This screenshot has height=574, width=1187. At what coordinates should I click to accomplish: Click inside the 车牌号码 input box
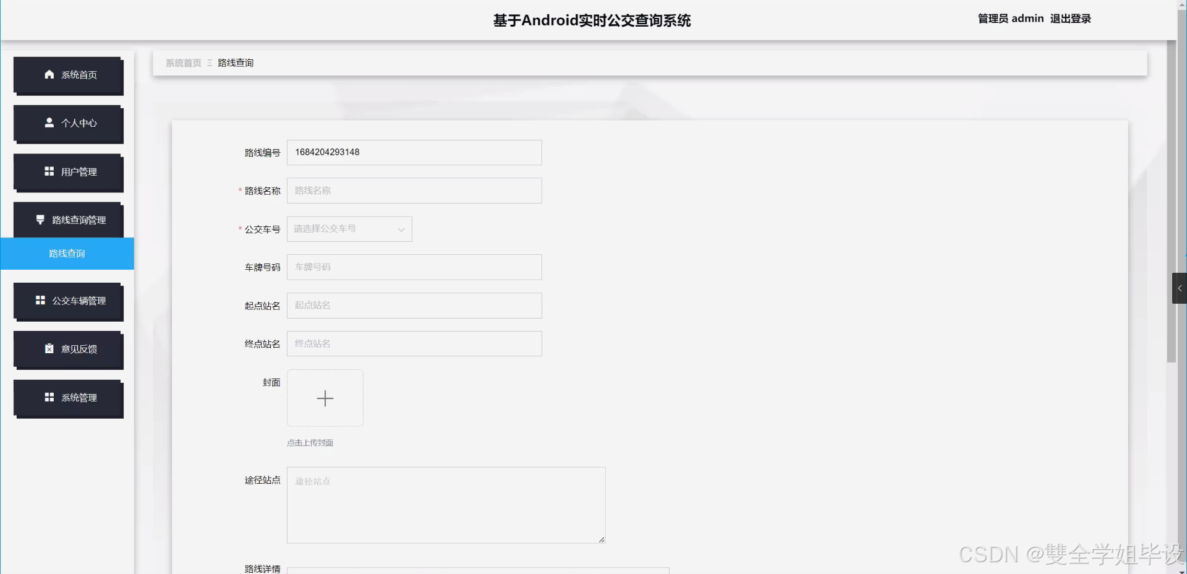click(414, 267)
